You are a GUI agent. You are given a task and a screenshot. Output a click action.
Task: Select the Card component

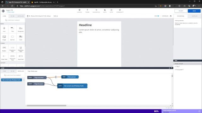pos(21,38)
